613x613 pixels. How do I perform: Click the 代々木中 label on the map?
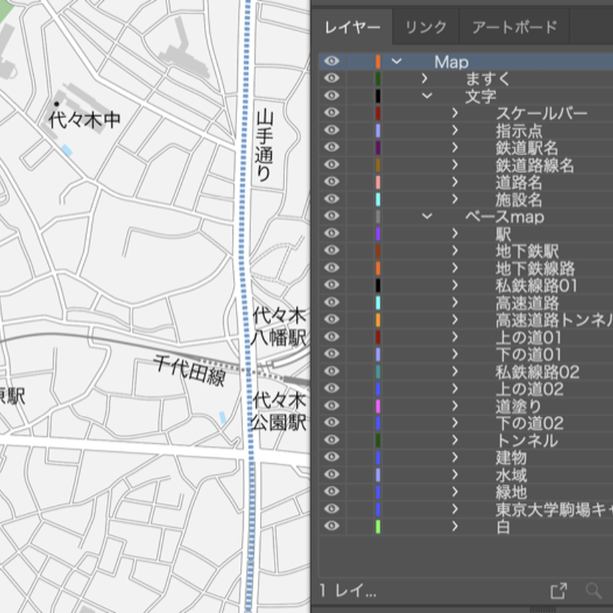[85, 120]
